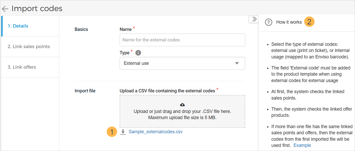The height and width of the screenshot is (151, 355).
Task: Open the Type dropdown showing External use
Action: 182,63
